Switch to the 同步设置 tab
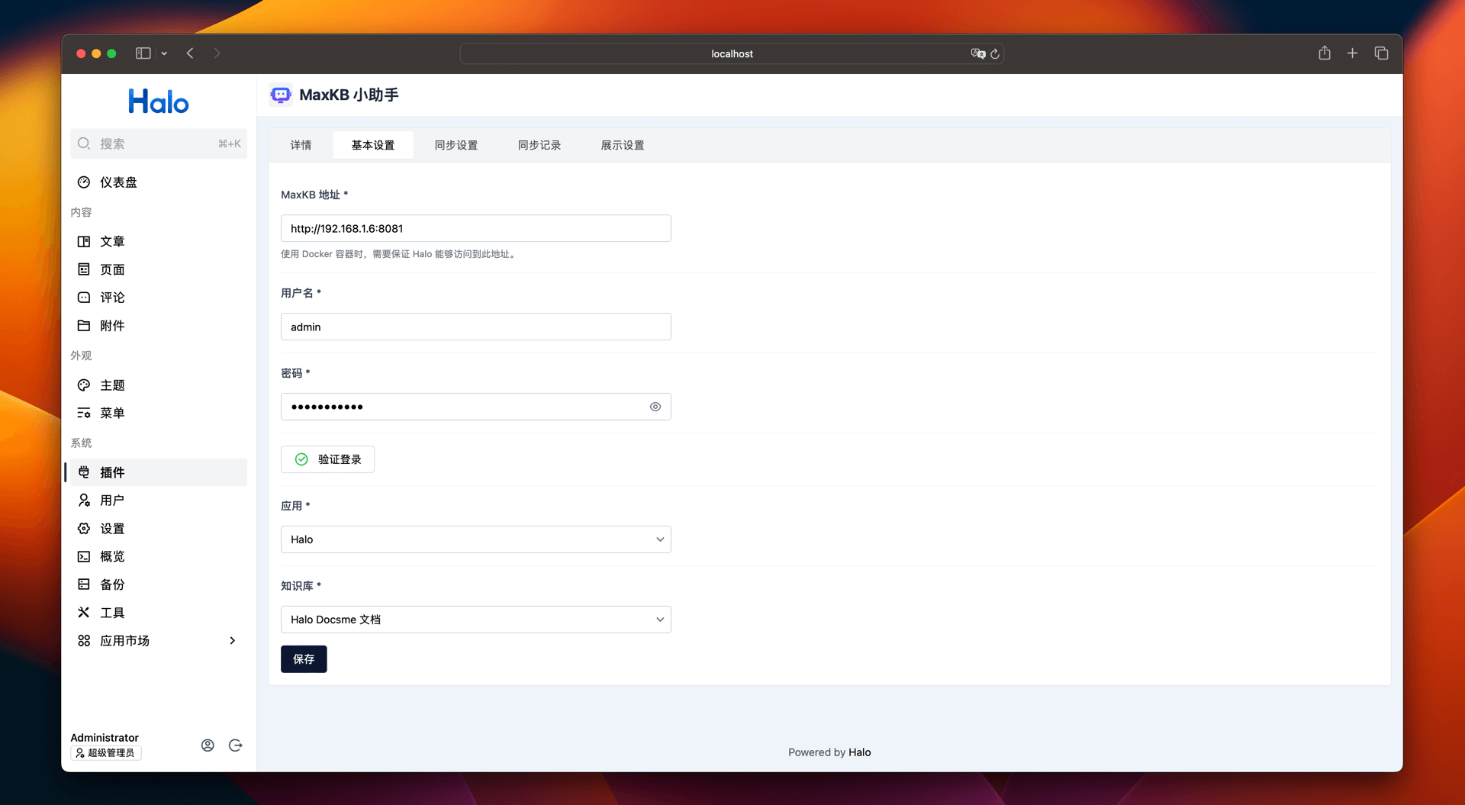Viewport: 1465px width, 805px height. pyautogui.click(x=456, y=145)
